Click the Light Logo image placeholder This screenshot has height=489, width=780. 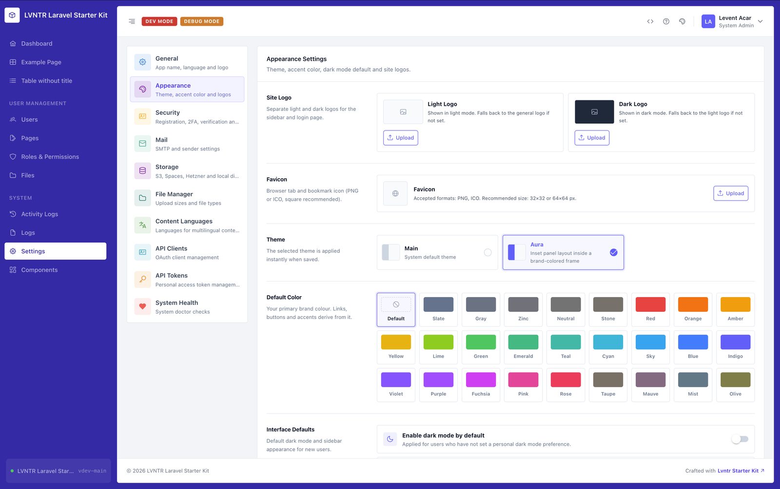click(x=403, y=112)
